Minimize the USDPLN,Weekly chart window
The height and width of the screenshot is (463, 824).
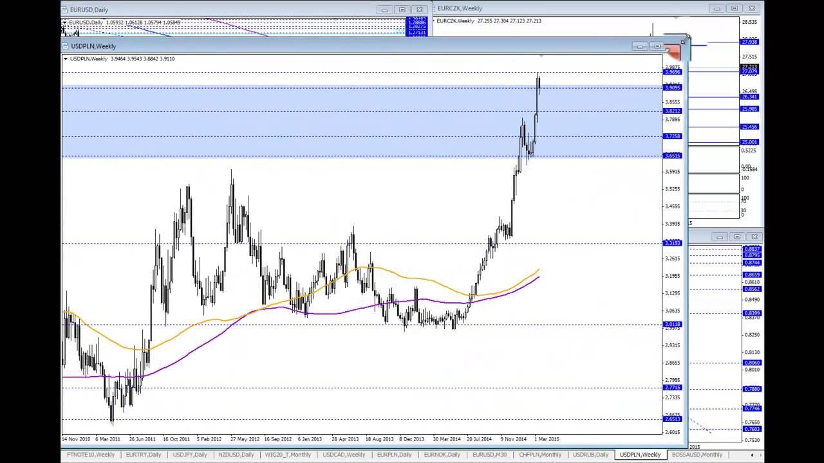point(640,46)
